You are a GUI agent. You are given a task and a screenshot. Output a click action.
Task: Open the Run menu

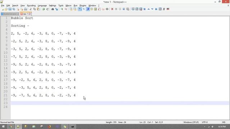point(75,6)
